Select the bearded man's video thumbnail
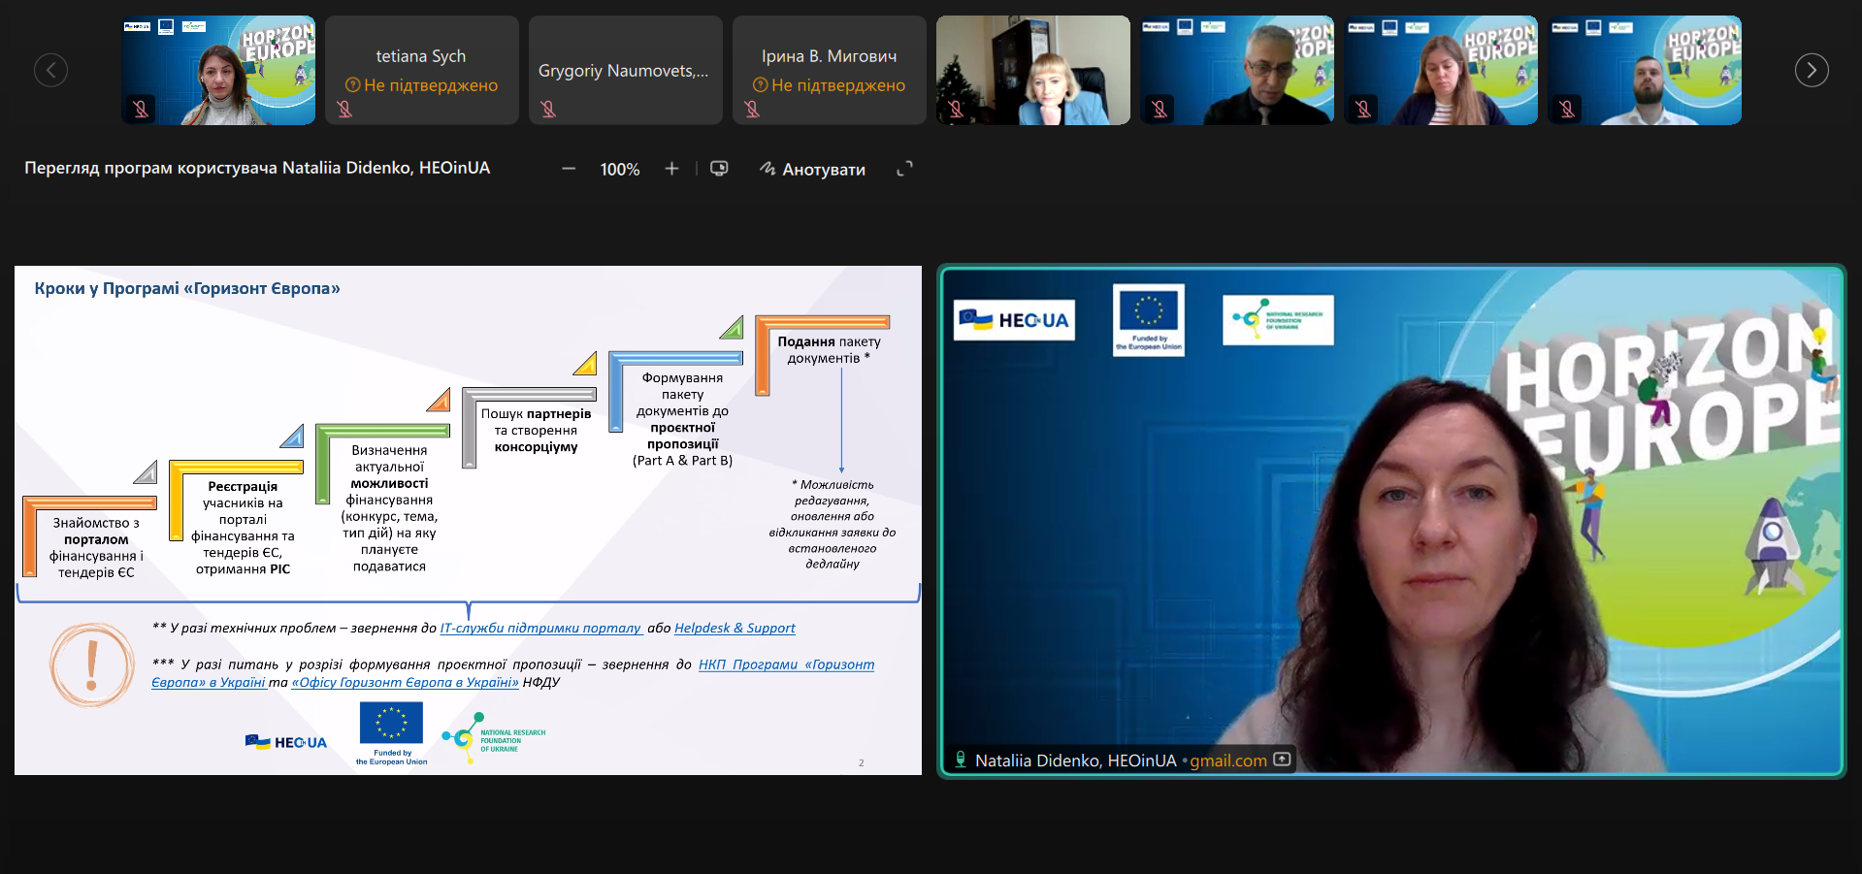Viewport: 1862px width, 874px height. 1644,70
